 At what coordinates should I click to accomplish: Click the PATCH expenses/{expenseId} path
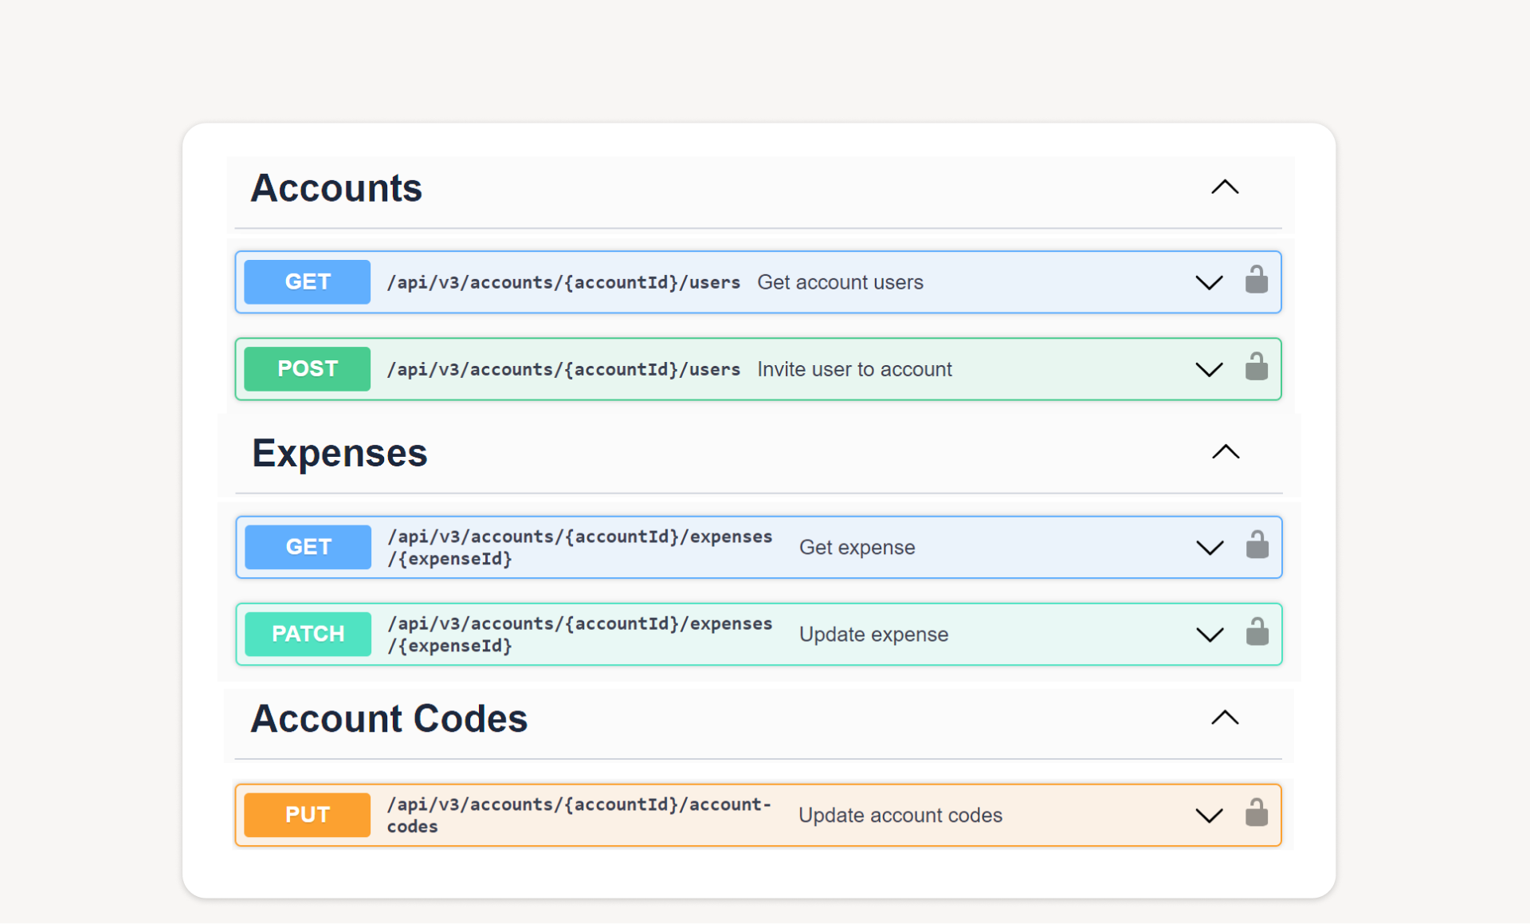coord(580,635)
